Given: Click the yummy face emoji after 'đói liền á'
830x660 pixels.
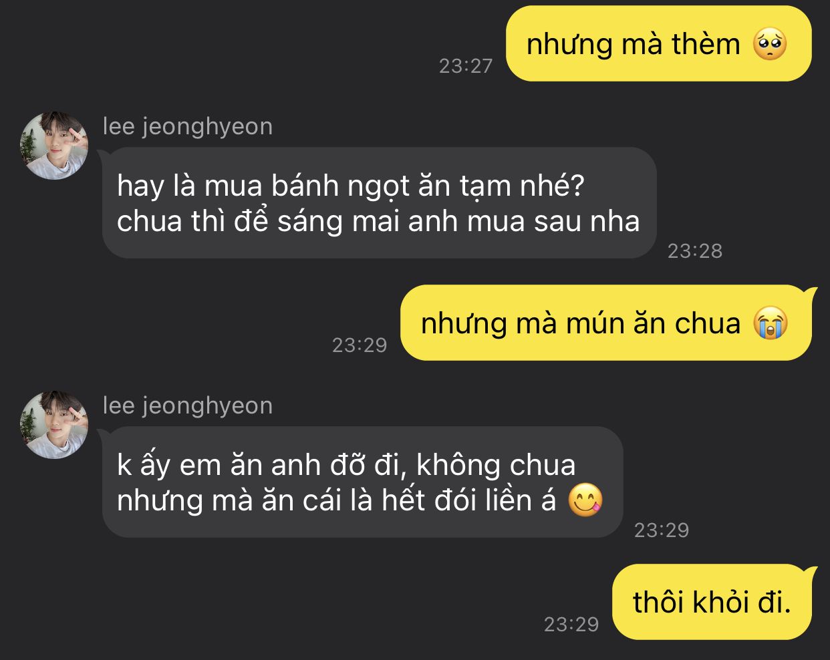Looking at the screenshot, I should (x=585, y=500).
